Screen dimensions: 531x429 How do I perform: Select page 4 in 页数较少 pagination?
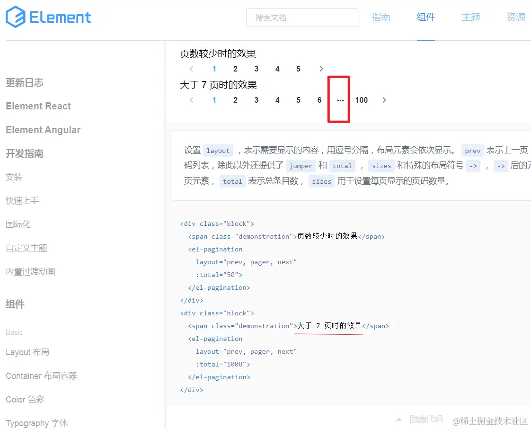coord(277,69)
